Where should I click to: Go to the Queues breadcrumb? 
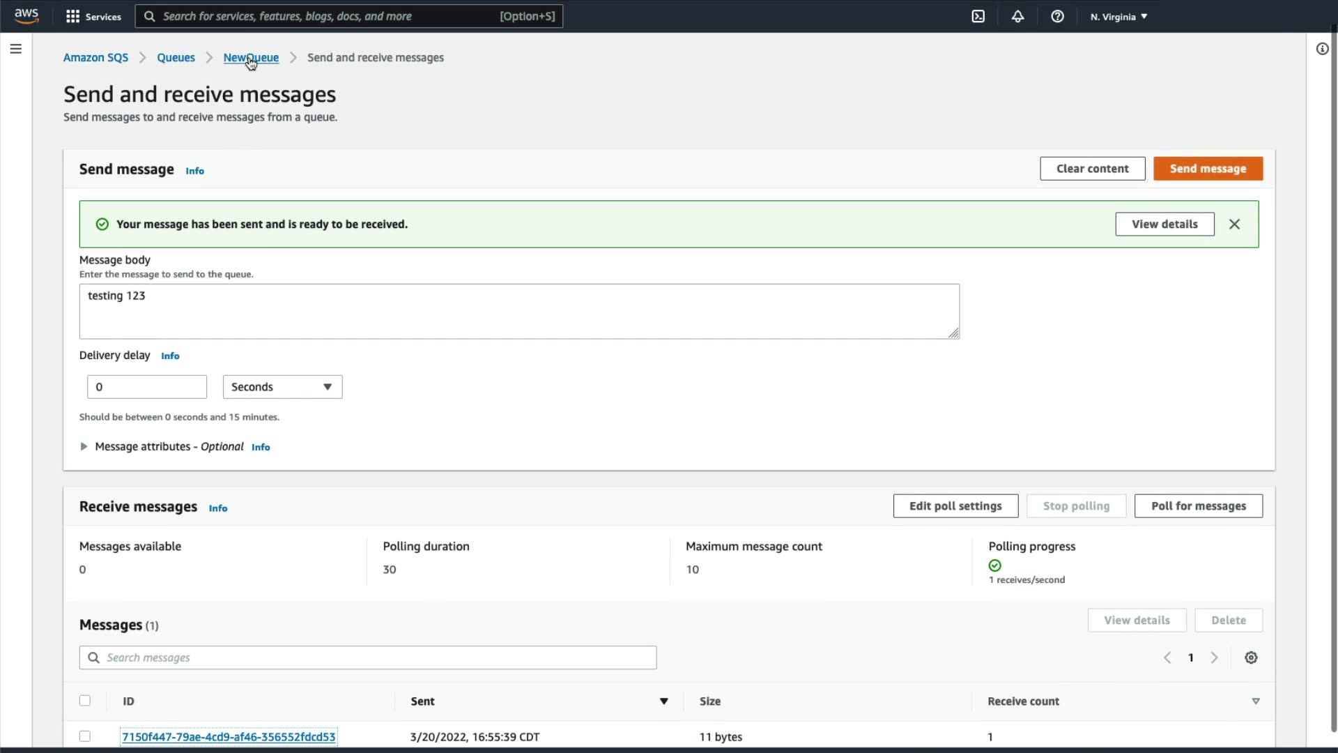[176, 58]
